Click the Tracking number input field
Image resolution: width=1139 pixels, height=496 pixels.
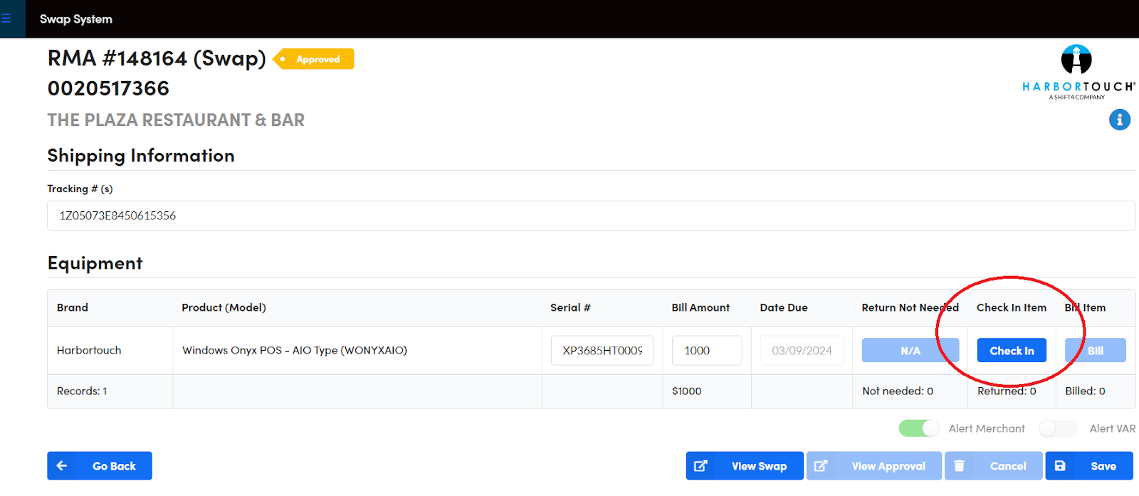[591, 216]
